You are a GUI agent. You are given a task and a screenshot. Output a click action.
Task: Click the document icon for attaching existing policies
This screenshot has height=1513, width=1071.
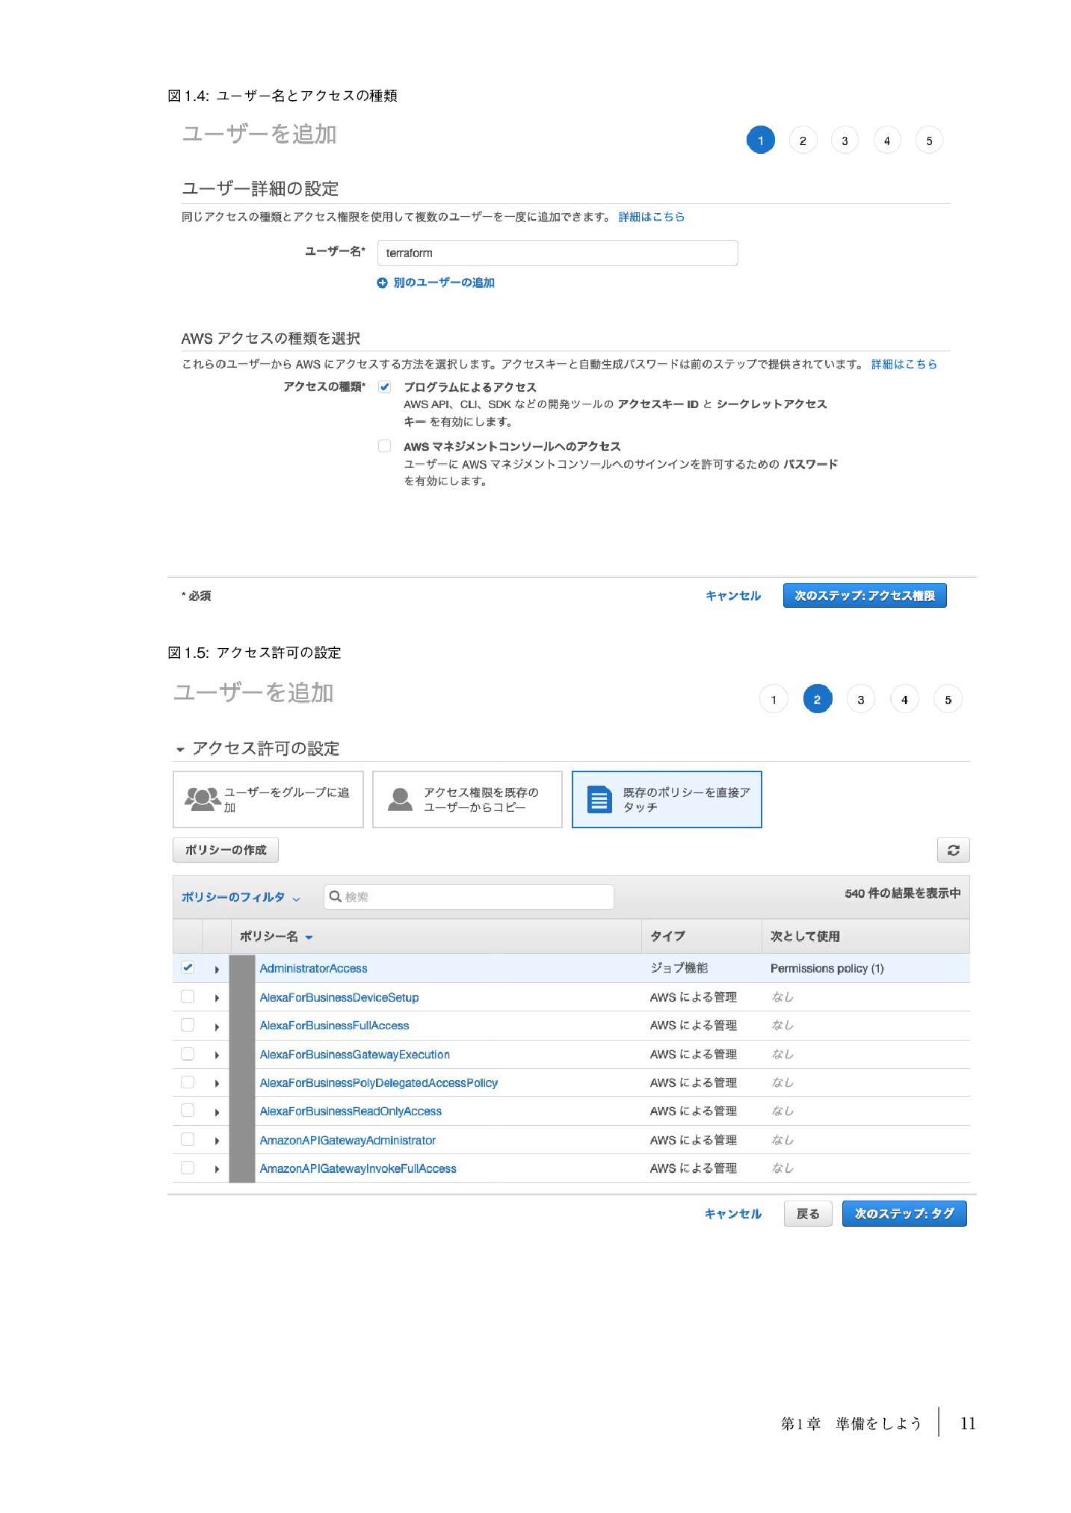tap(599, 799)
